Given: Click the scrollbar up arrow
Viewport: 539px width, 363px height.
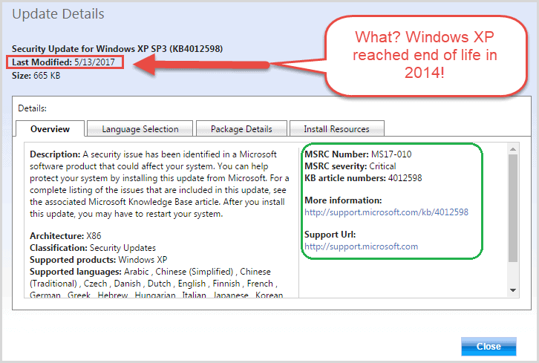Looking at the screenshot, I should point(513,149).
